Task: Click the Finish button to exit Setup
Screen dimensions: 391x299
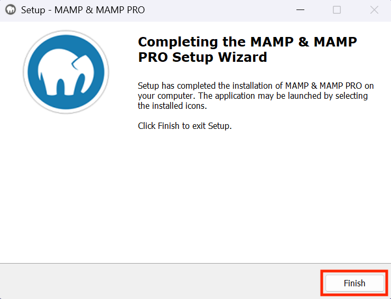Action: pos(355,283)
